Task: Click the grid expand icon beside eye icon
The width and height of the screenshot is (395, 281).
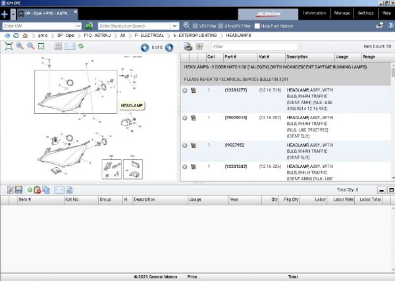Action: 199,46
